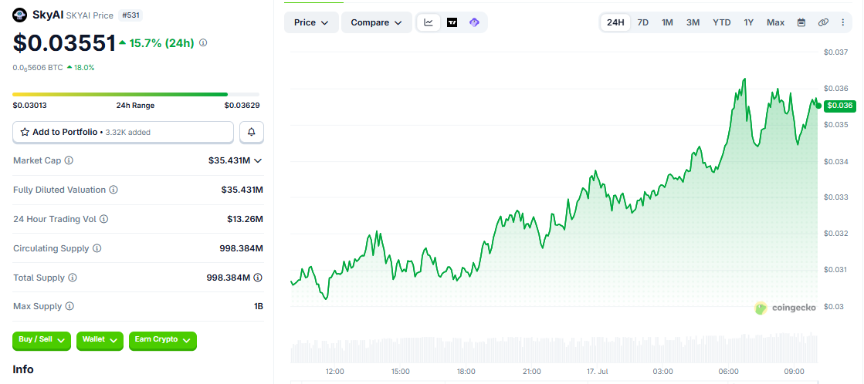Select the 1M timeframe tab
The image size is (864, 384).
667,22
